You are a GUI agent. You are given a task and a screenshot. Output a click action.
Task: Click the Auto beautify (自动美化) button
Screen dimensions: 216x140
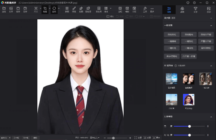click(x=172, y=35)
